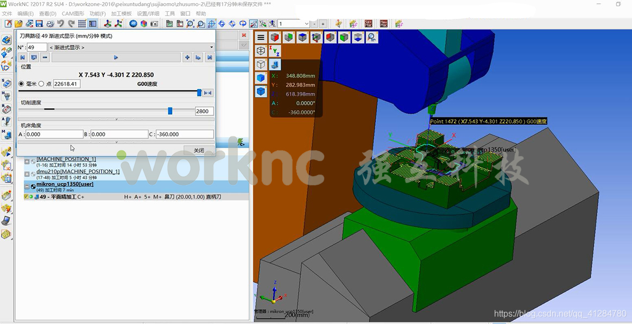
Task: Click the new file toolbar icon
Action: click(9, 24)
